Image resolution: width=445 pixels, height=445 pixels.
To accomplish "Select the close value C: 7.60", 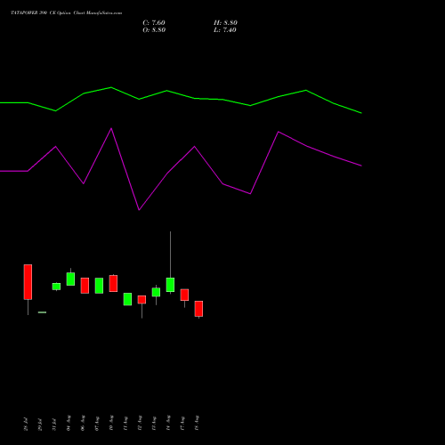I will [x=154, y=23].
